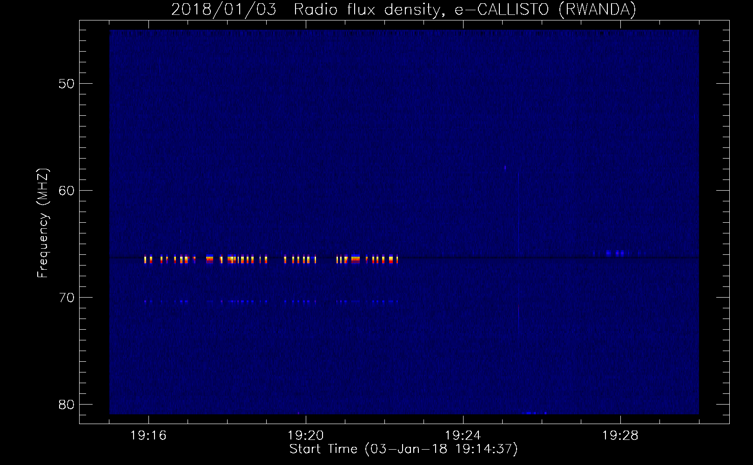Click the plot title '2018/01/03 Radio flux density'
Viewport: 753px width, 465px height.
403,9
